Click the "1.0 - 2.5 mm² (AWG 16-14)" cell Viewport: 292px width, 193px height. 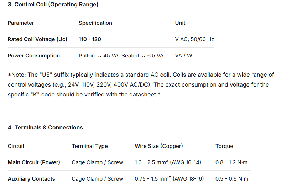coord(168,162)
